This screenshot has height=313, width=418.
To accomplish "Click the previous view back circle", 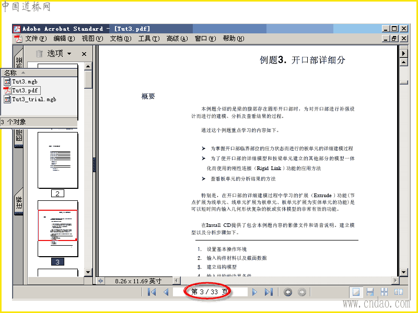I will pos(288,292).
